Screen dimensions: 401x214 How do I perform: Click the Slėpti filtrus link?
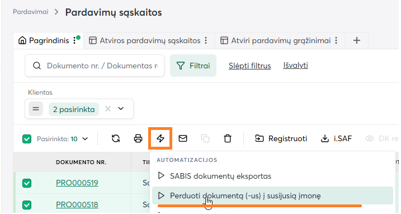tap(249, 66)
